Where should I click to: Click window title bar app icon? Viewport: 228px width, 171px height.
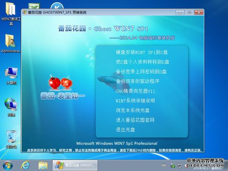coord(25,13)
